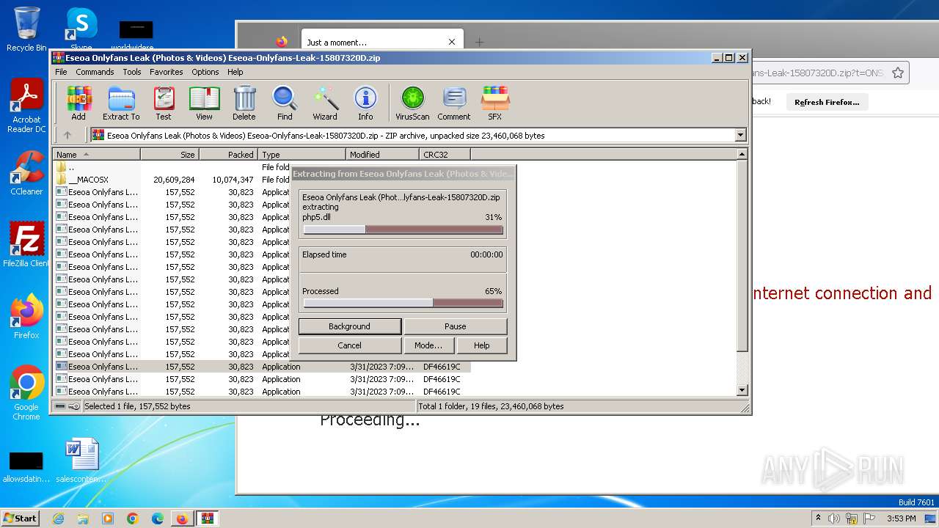Sort by the CRC32 column header
This screenshot has width=939, height=528.
[x=445, y=154]
